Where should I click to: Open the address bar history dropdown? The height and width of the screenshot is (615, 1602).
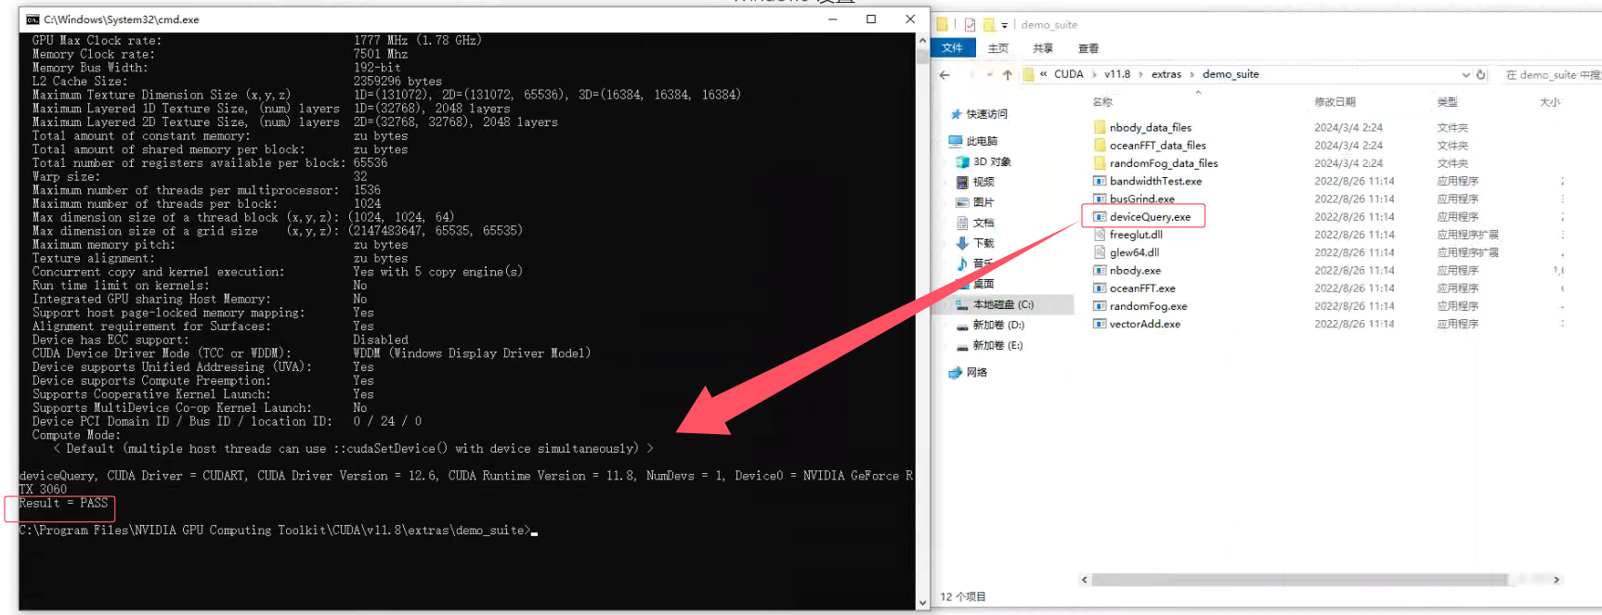(1465, 74)
